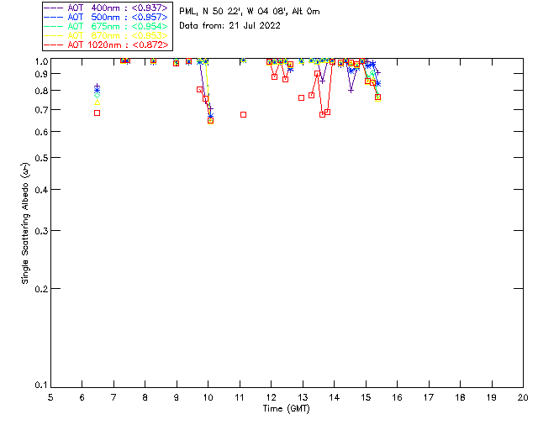The image size is (538, 430).
Task: Click the AOT 1020nm legend entry
Action: pos(106,45)
